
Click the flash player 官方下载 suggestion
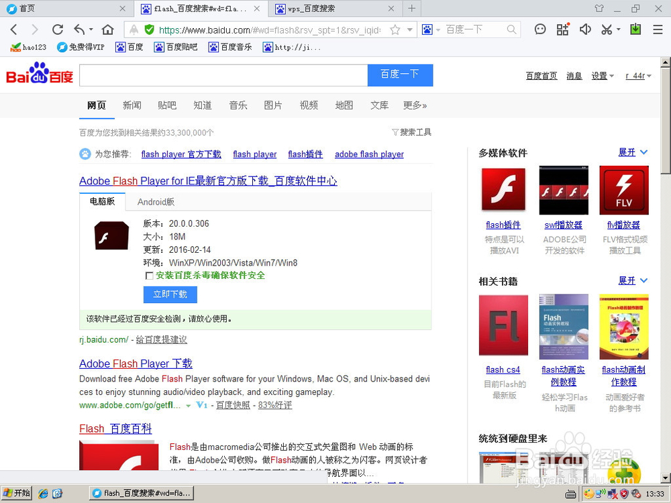181,154
